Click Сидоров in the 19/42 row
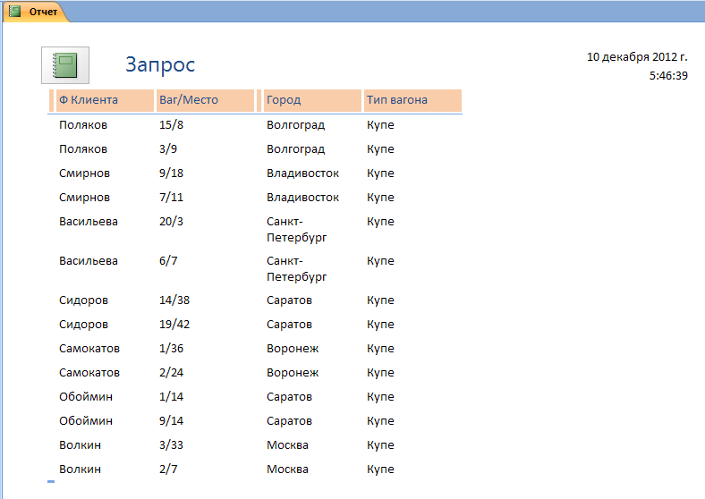The height and width of the screenshot is (499, 705). (x=83, y=325)
